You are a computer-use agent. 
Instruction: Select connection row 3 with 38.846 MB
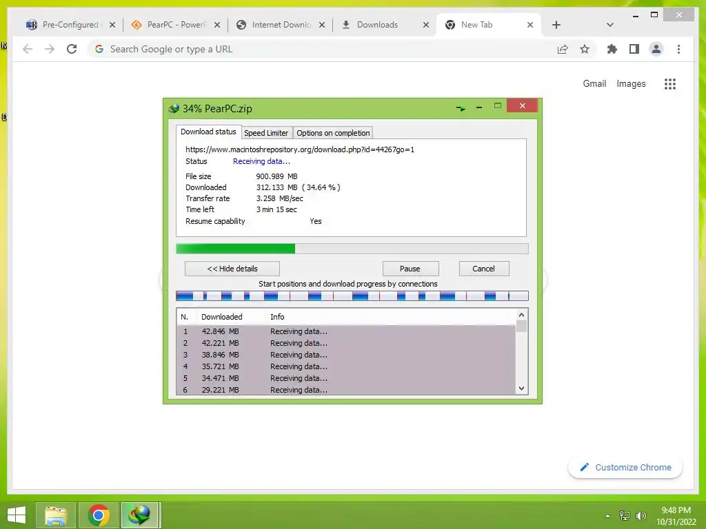346,355
